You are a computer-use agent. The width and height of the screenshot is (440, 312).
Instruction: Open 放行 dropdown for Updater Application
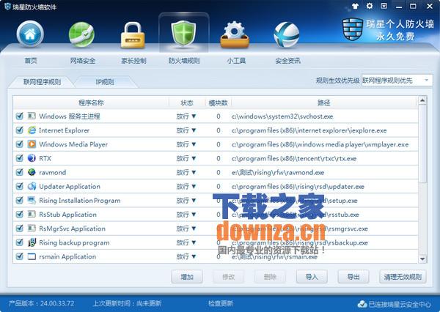(x=186, y=186)
